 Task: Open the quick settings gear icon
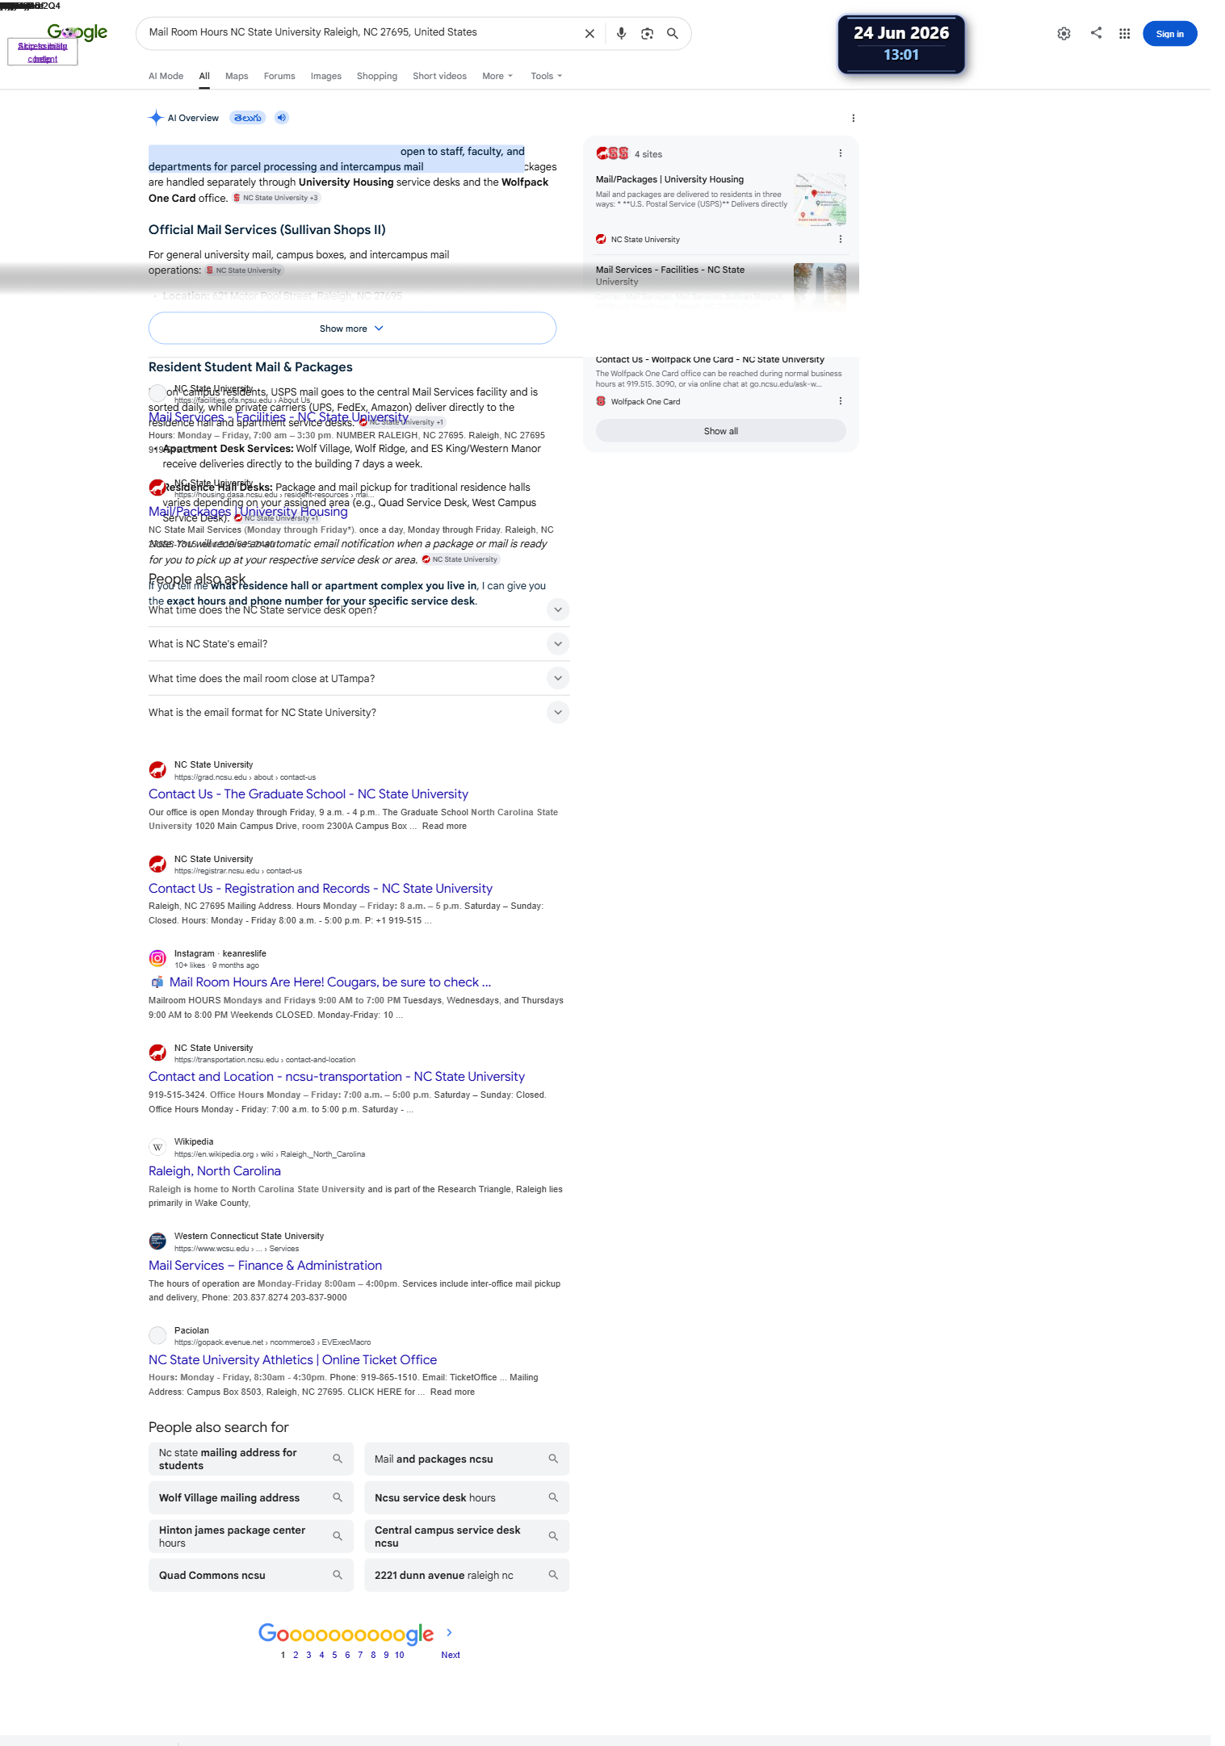pos(1064,34)
